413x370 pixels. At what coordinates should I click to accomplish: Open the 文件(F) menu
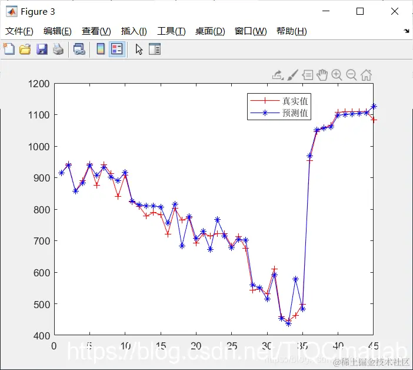[x=19, y=31]
